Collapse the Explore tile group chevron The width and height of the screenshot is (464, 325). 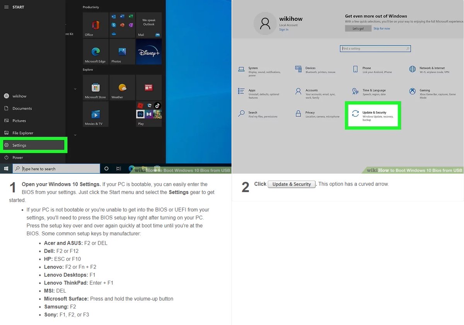click(x=75, y=135)
